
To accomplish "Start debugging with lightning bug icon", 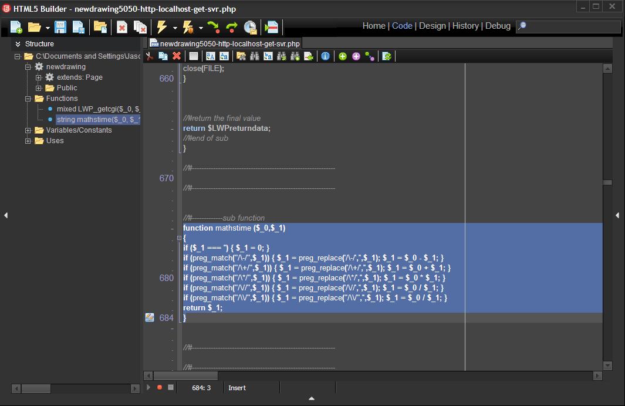I will click(188, 27).
